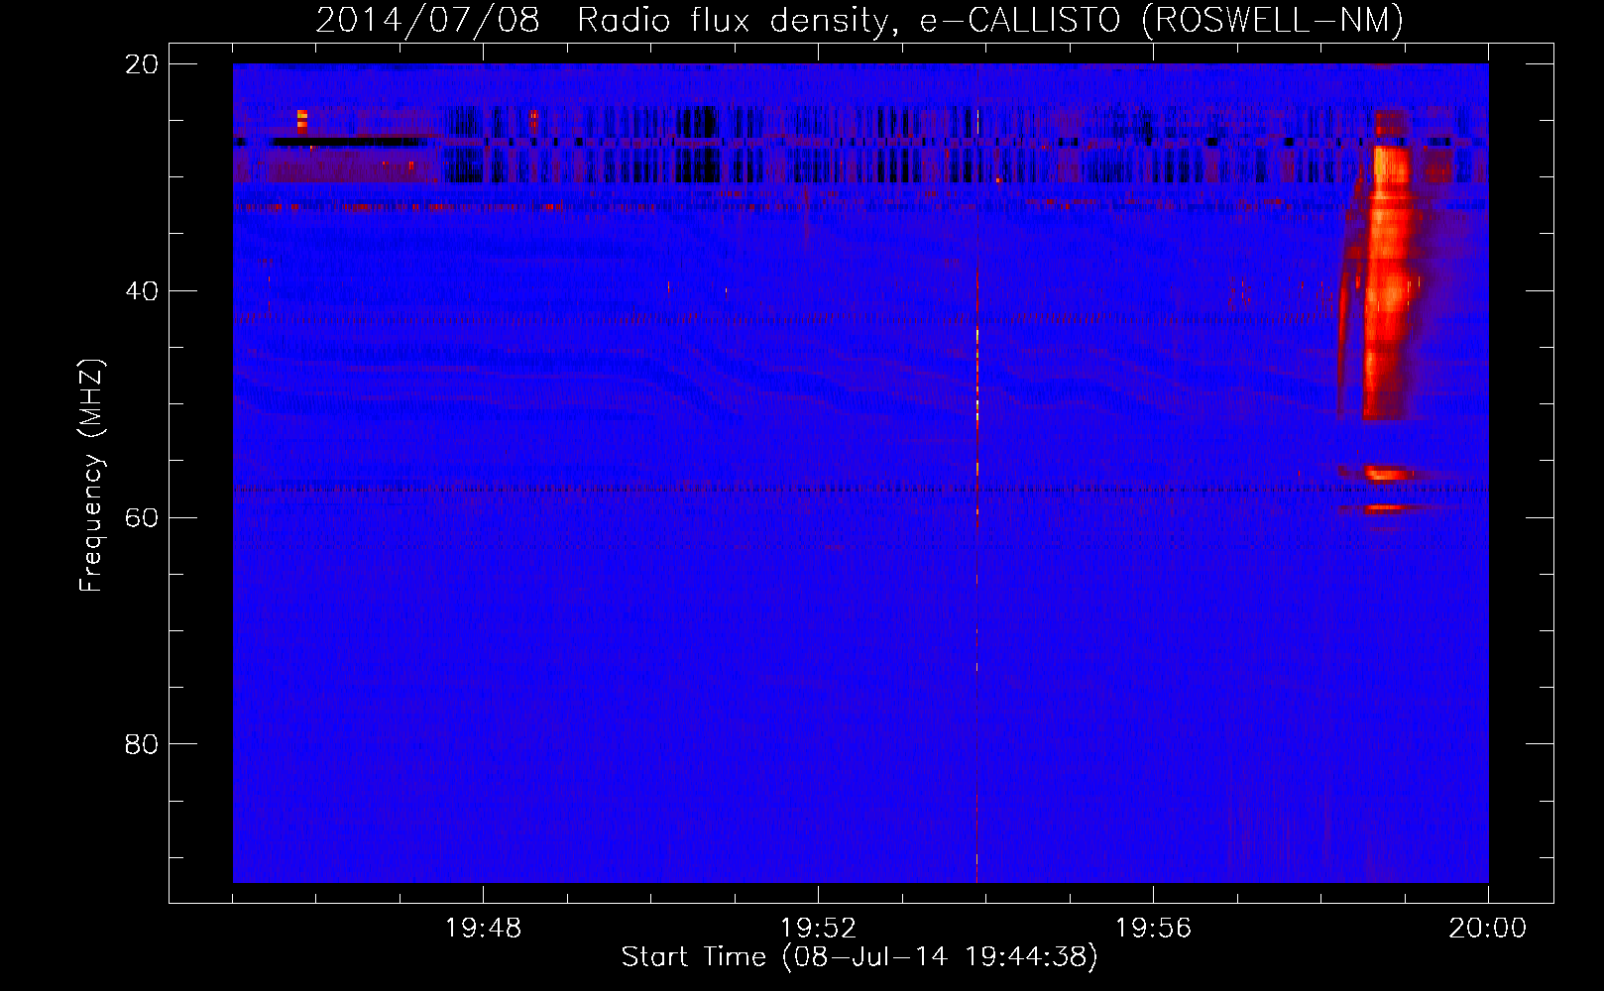Click the 19:48 time tick label

pos(483,929)
